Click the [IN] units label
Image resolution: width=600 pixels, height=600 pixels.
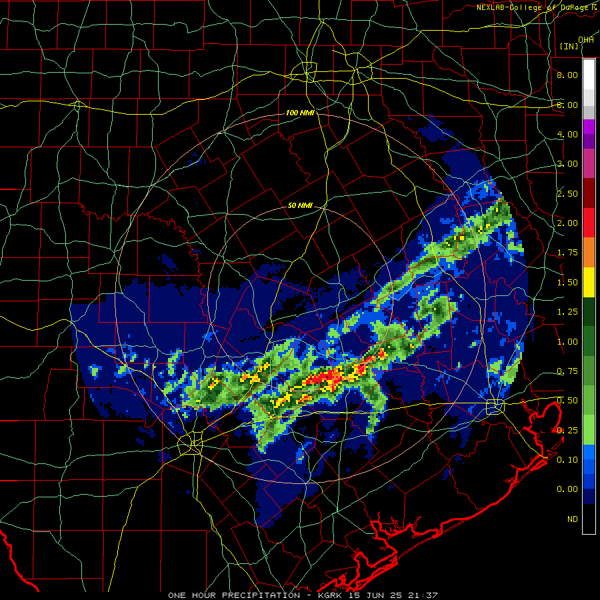(x=569, y=46)
